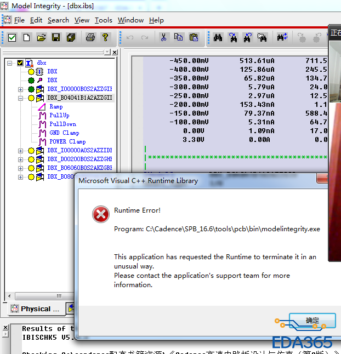Screen dimensions: 341x354
Task: Click the Model Integrity title bar icon
Action: (x=4, y=6)
